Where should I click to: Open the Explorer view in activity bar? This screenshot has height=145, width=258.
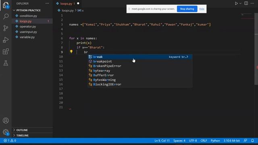pos(6,5)
